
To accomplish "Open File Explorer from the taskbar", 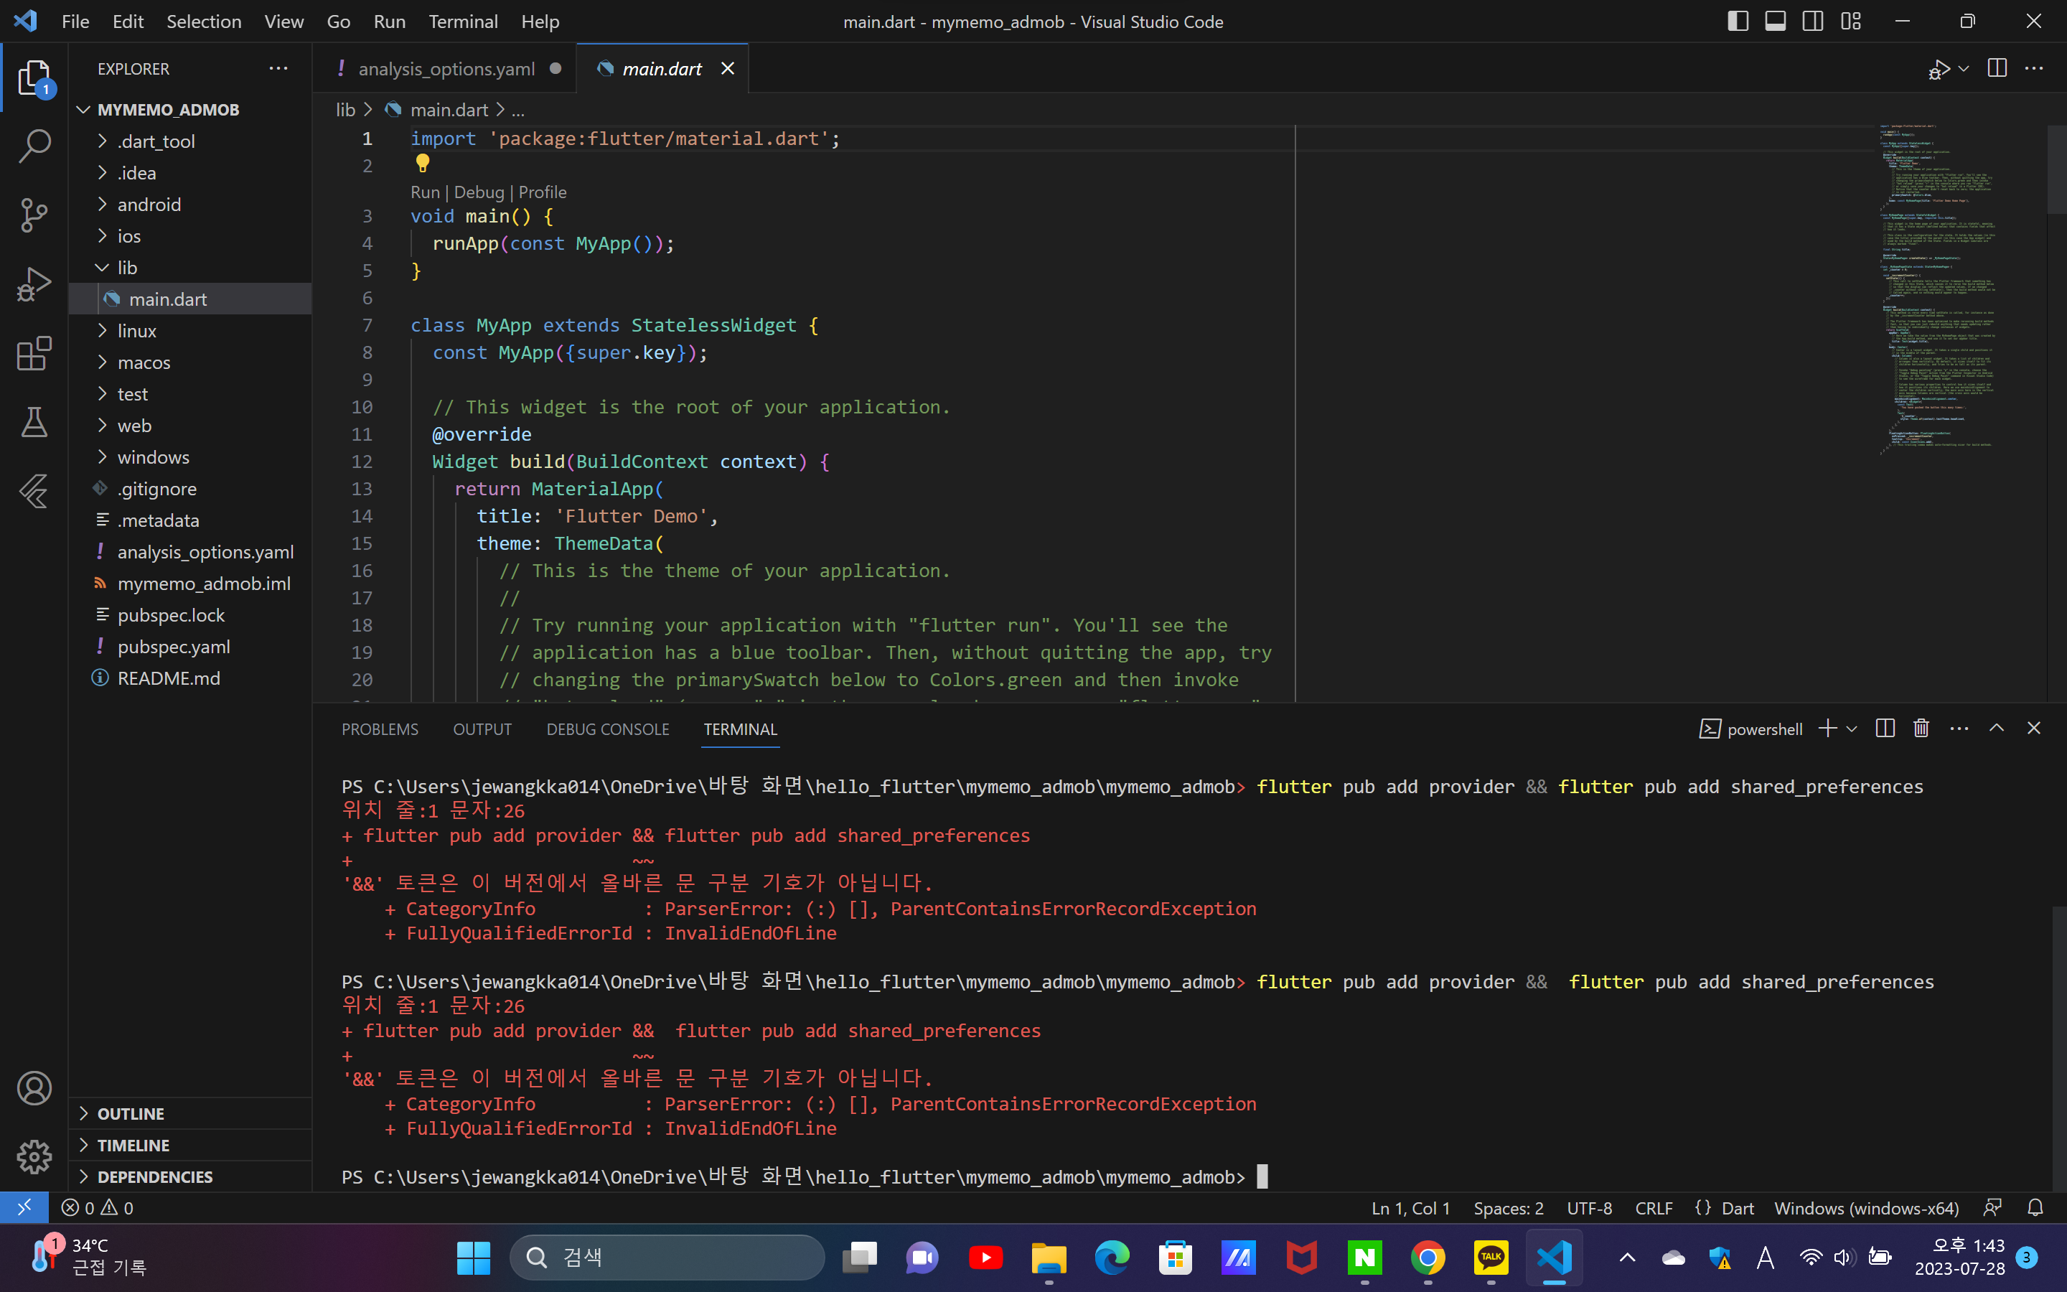I will (1049, 1257).
